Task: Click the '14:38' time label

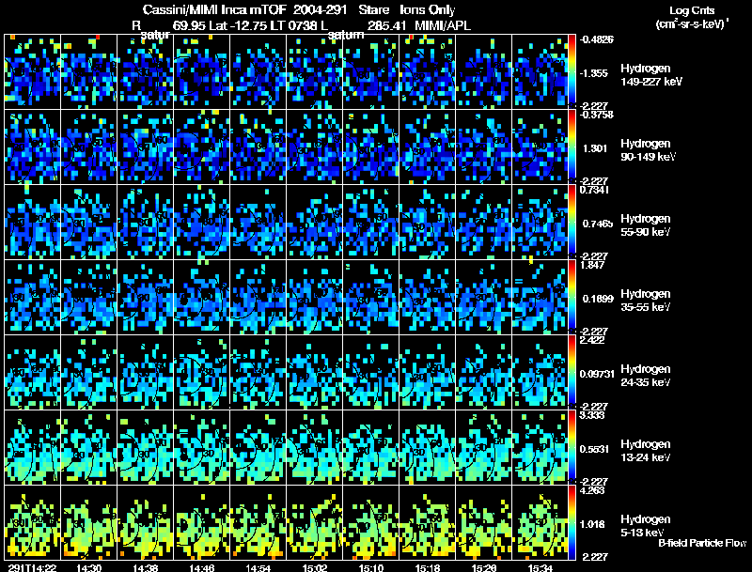Action: point(146,568)
